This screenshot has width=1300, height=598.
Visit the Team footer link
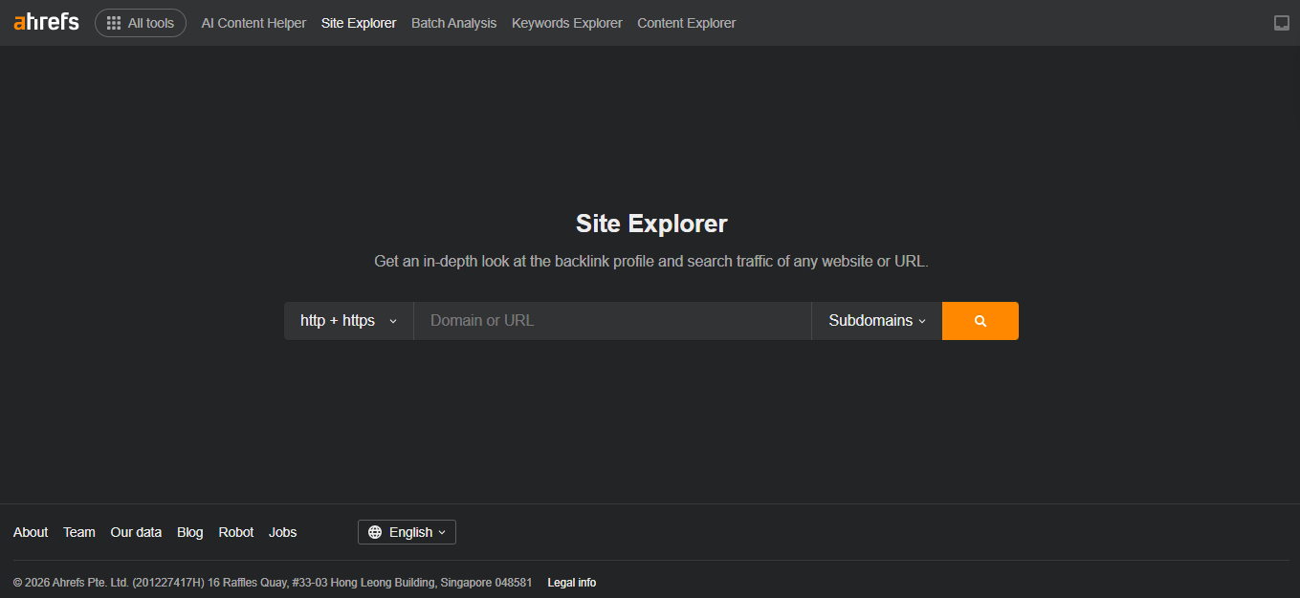tap(79, 532)
